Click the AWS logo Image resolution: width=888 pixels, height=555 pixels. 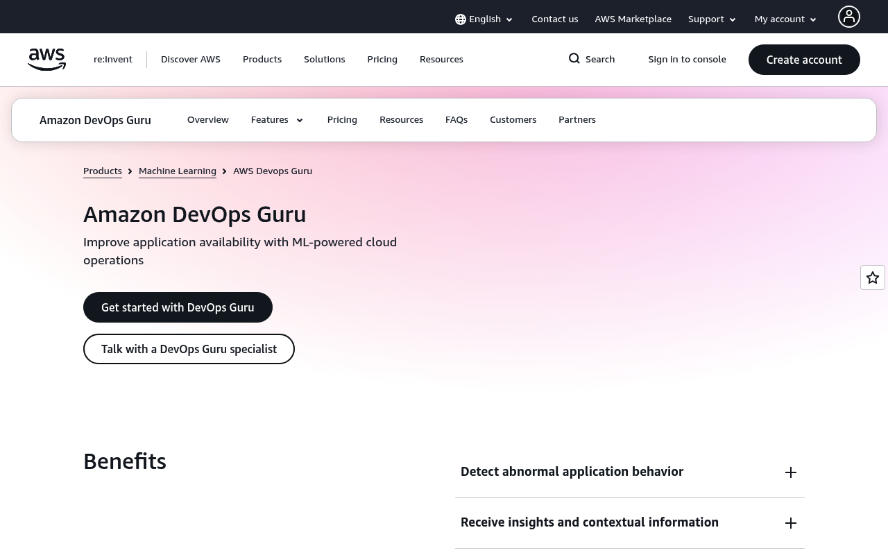click(46, 60)
